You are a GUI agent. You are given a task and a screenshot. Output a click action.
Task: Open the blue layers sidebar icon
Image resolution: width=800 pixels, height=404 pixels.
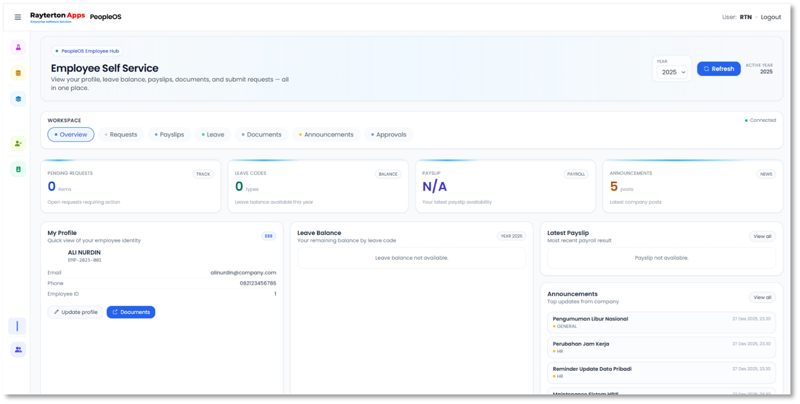tap(18, 99)
